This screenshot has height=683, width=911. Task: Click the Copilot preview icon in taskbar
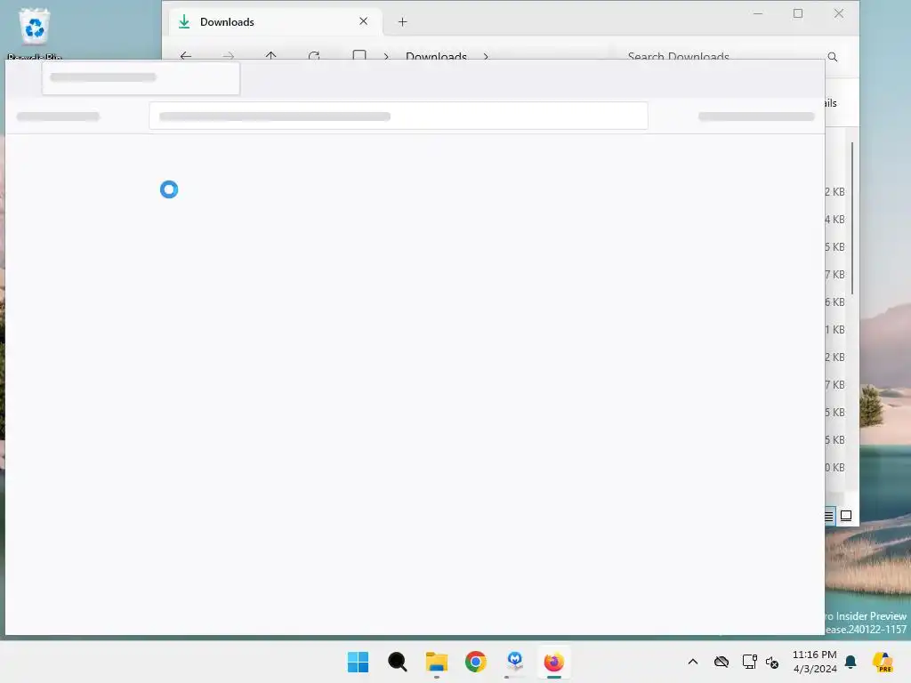[x=883, y=662]
